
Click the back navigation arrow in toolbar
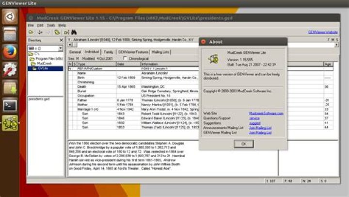(40, 33)
